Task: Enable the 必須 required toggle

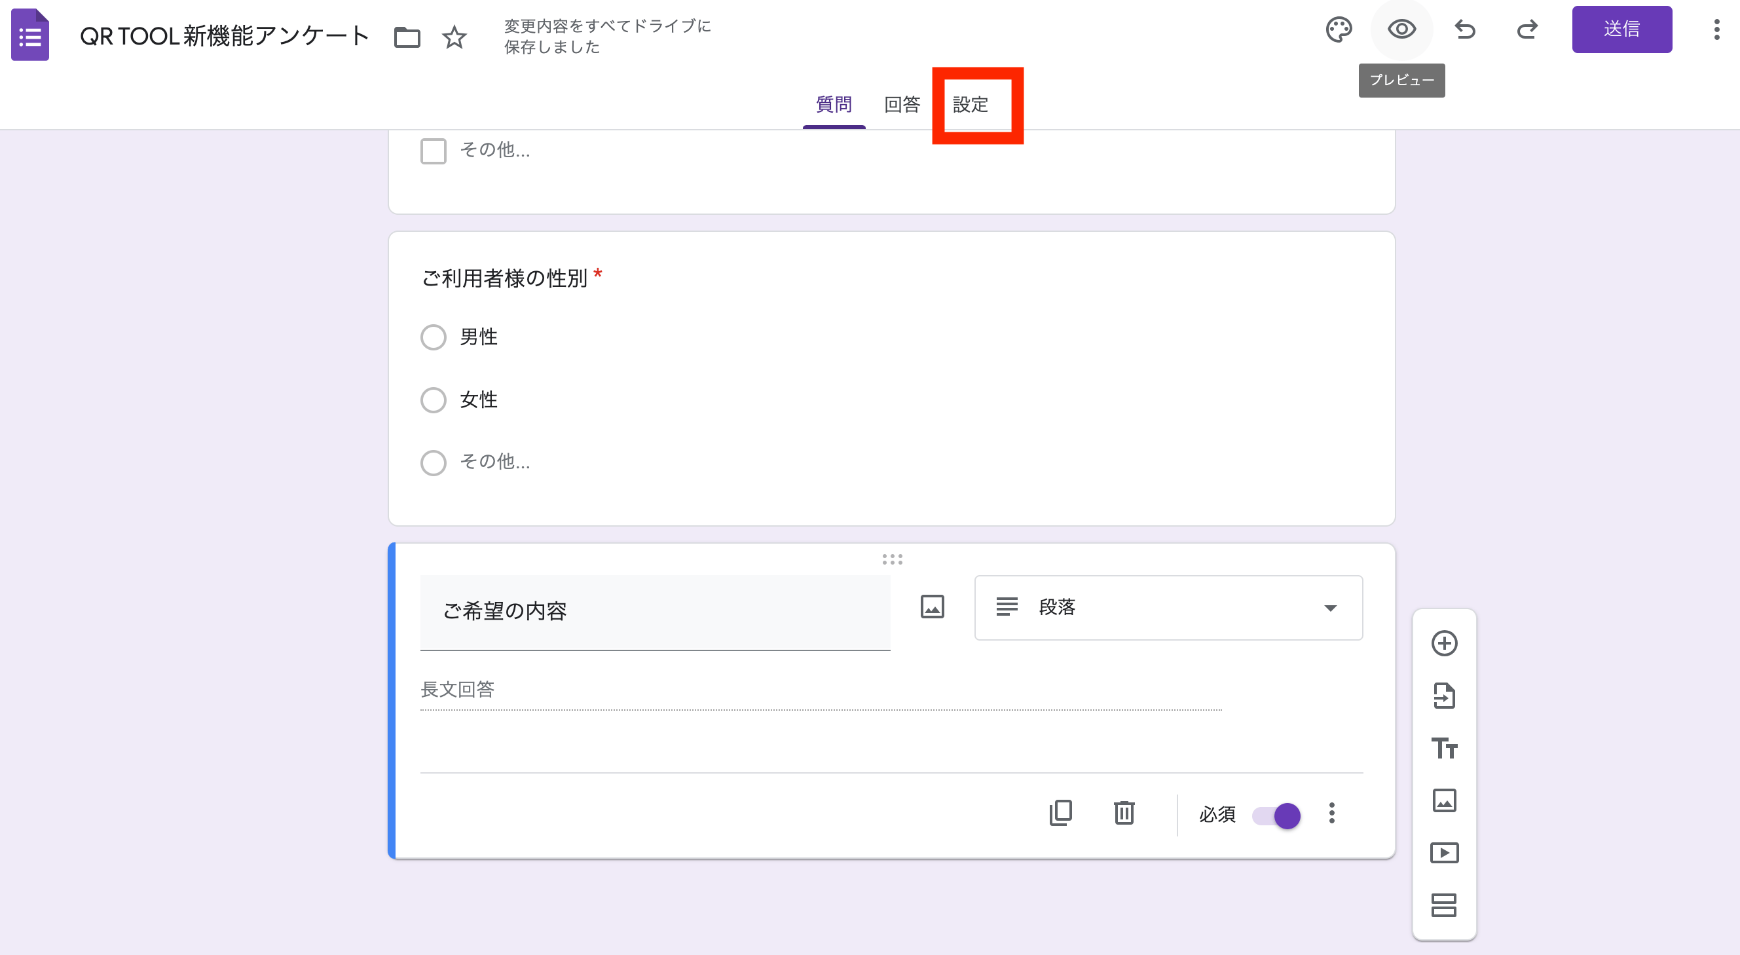Action: 1276,815
